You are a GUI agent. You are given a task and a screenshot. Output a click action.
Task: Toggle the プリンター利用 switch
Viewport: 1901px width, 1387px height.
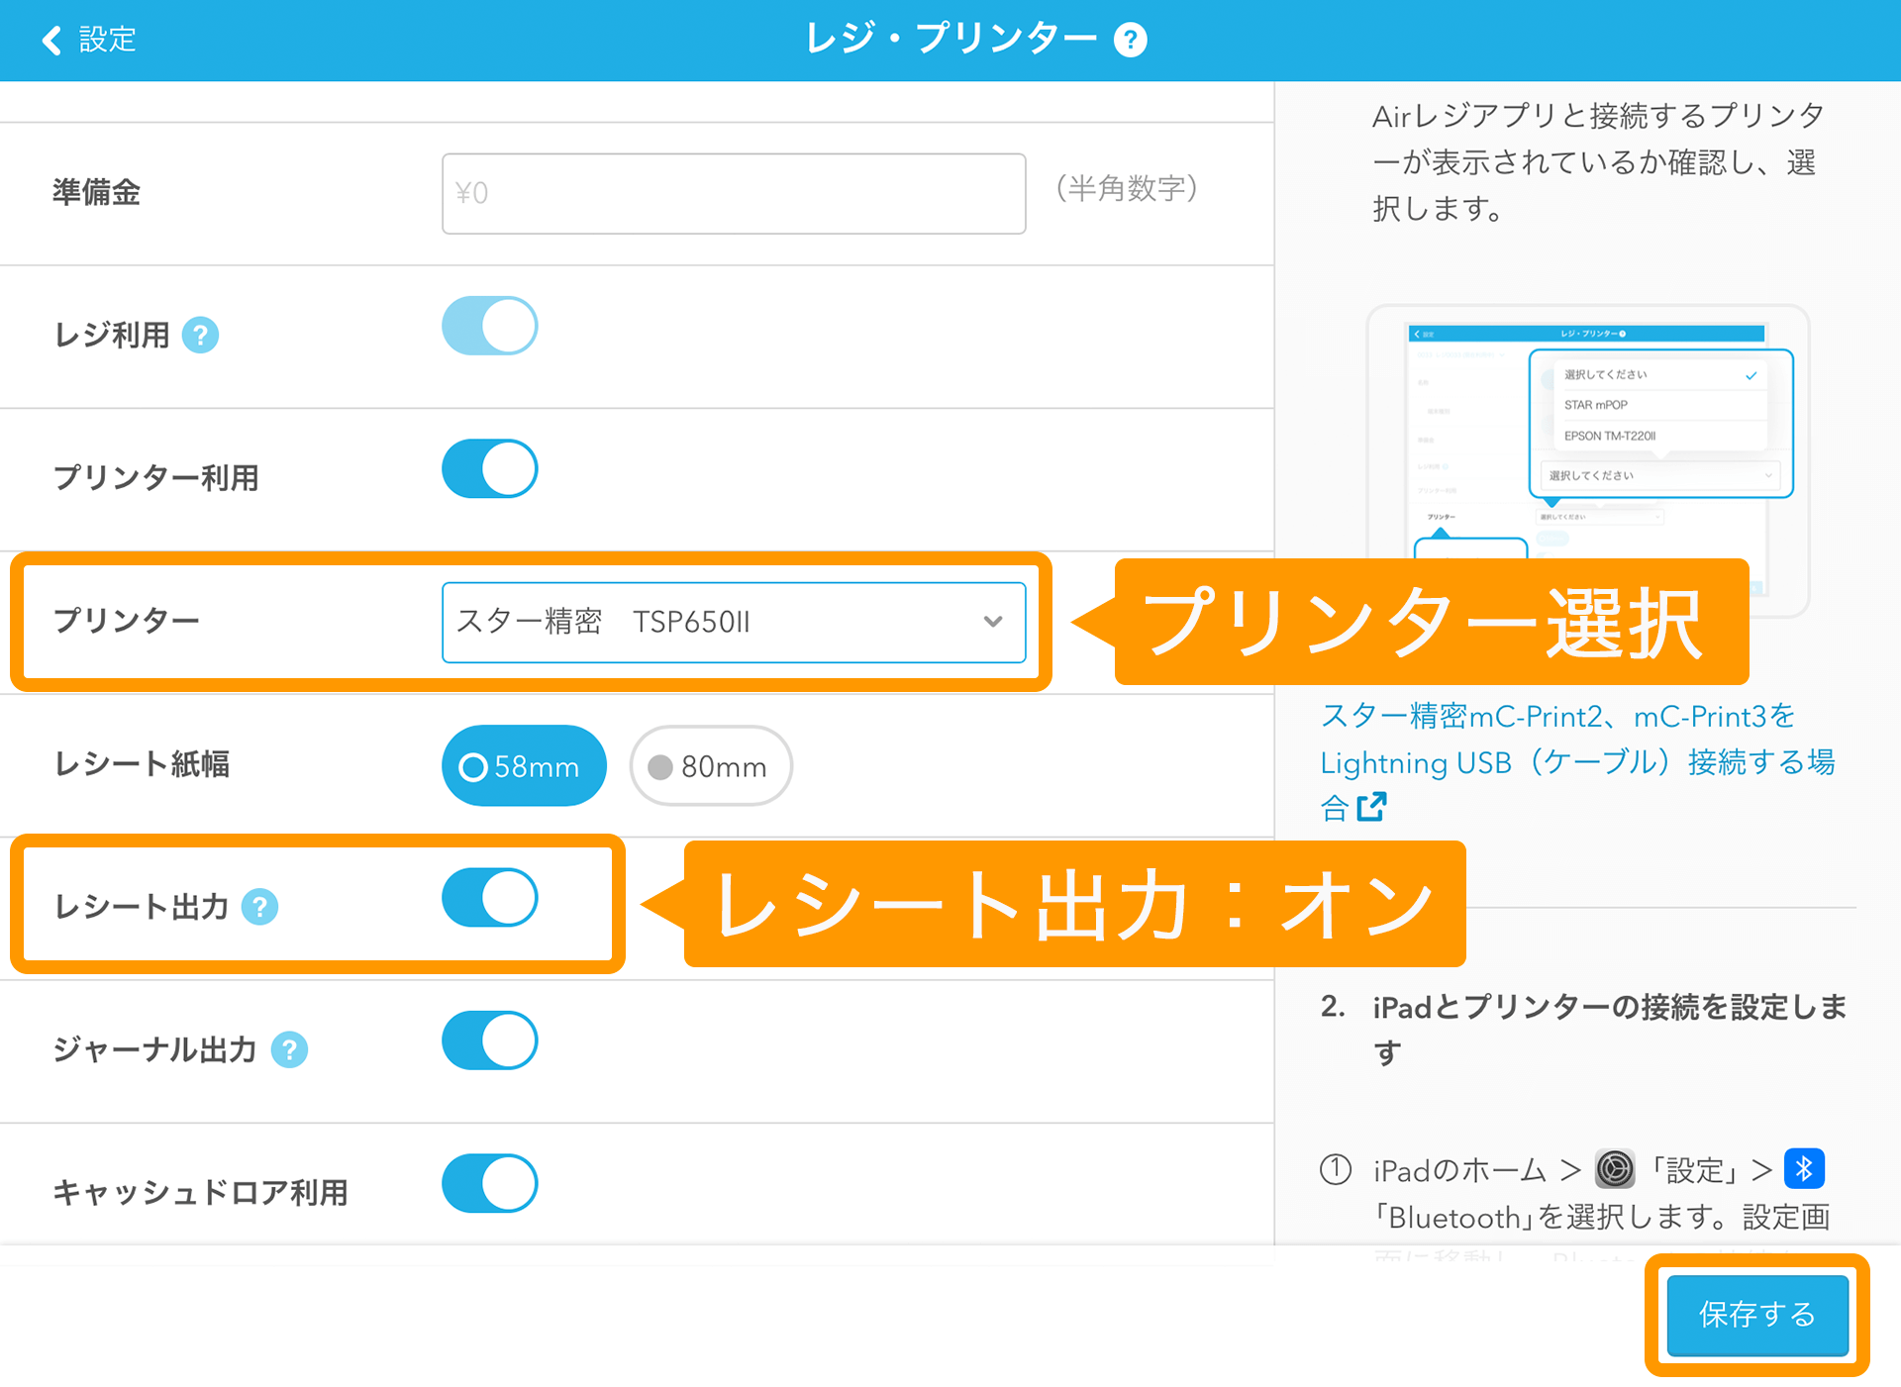490,468
